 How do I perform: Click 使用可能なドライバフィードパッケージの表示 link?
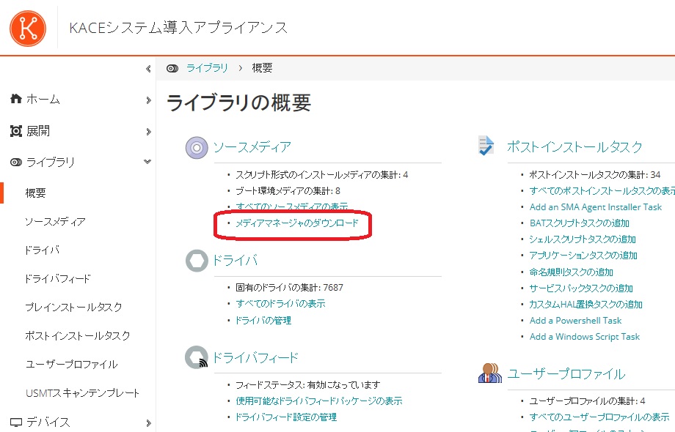319,401
